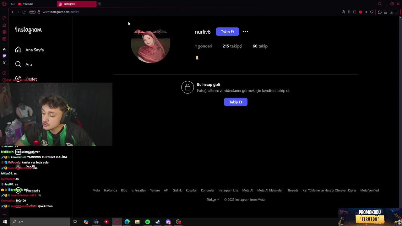Click the 215 takipçi followers count
This screenshot has width=402, height=226.
tap(232, 46)
